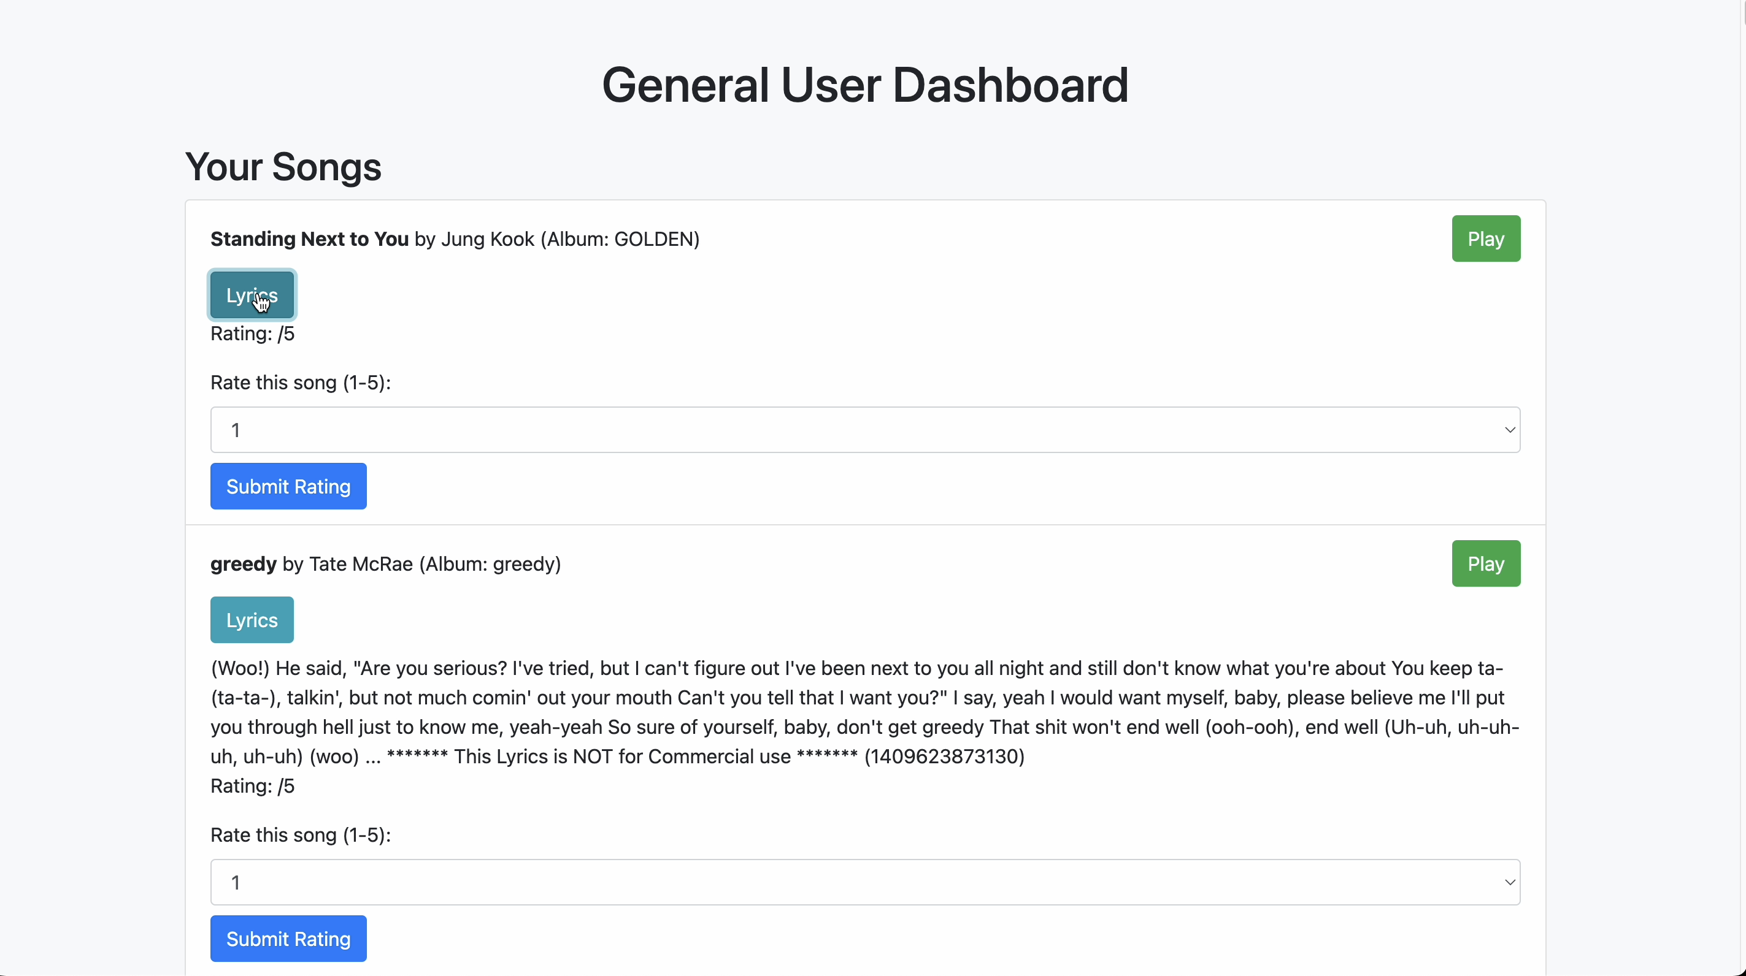
Task: Toggle Lyrics for Standing Next to You
Action: coord(252,295)
